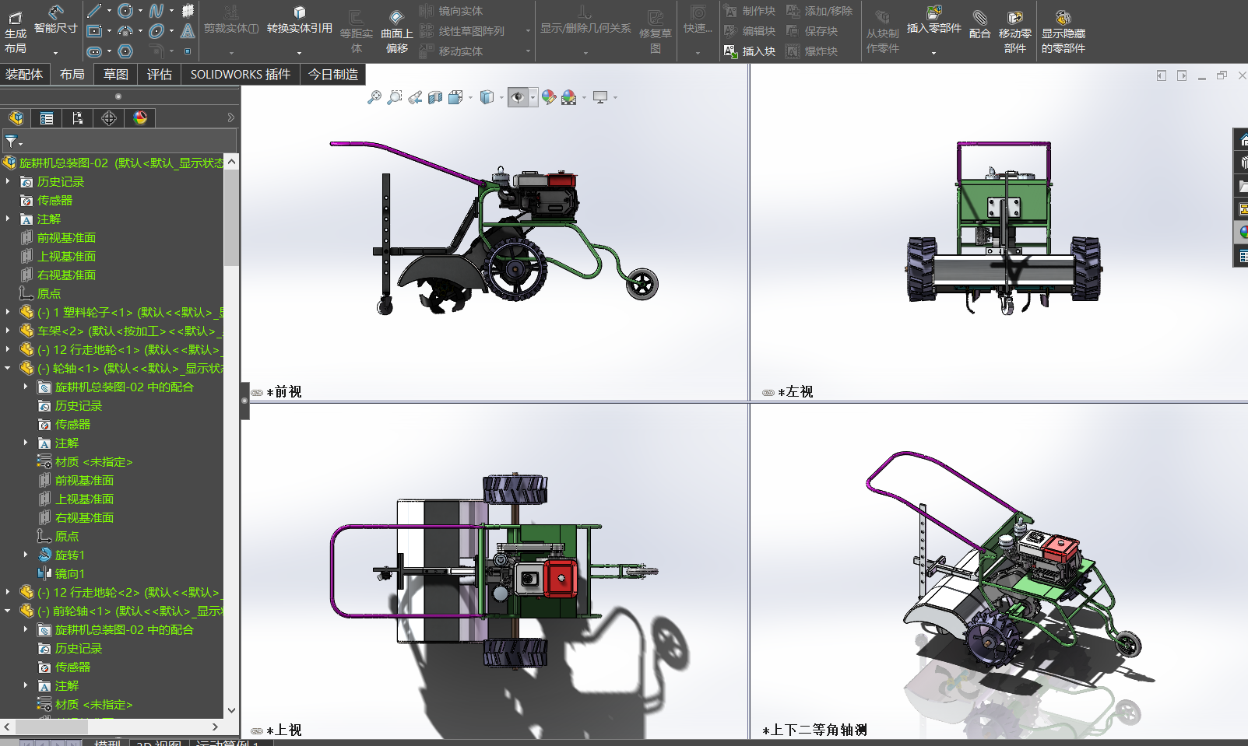Open the PropertyManager tab icon
The height and width of the screenshot is (746, 1248).
47,118
